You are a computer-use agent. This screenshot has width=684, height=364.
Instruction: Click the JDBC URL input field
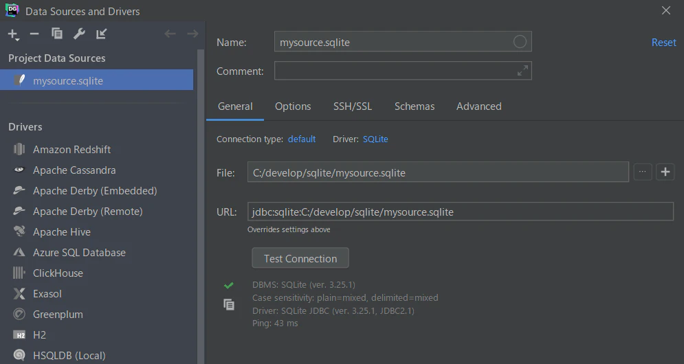[460, 212]
